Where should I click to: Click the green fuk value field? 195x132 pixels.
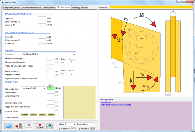click(x=50, y=88)
